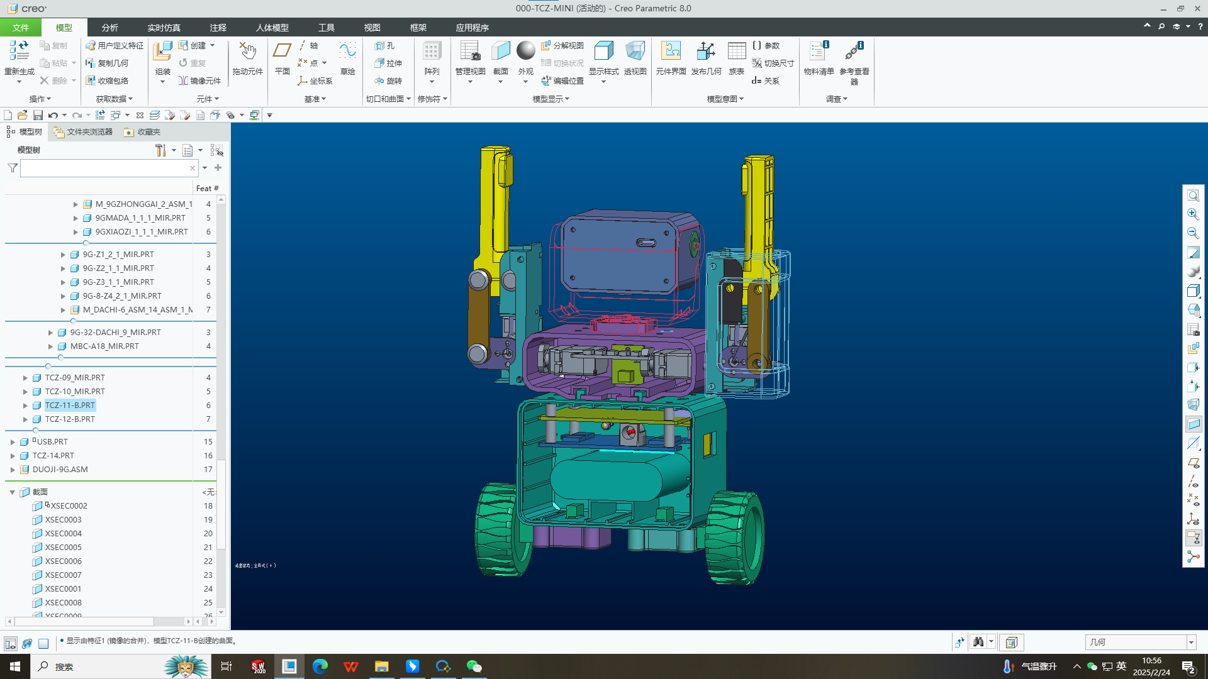
Task: Open the 几何 selection filter combo box
Action: coord(1140,642)
